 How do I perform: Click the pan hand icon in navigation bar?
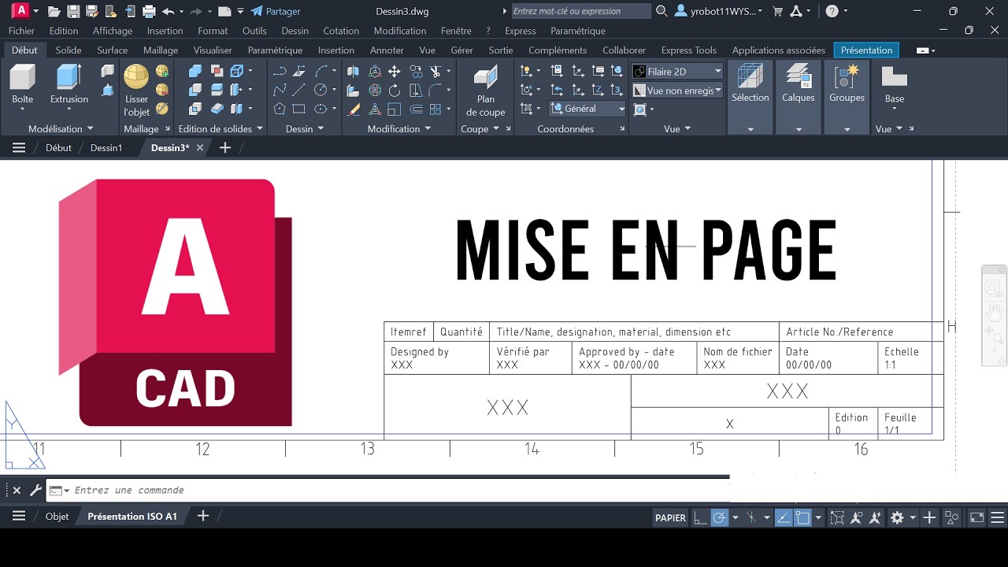995,313
